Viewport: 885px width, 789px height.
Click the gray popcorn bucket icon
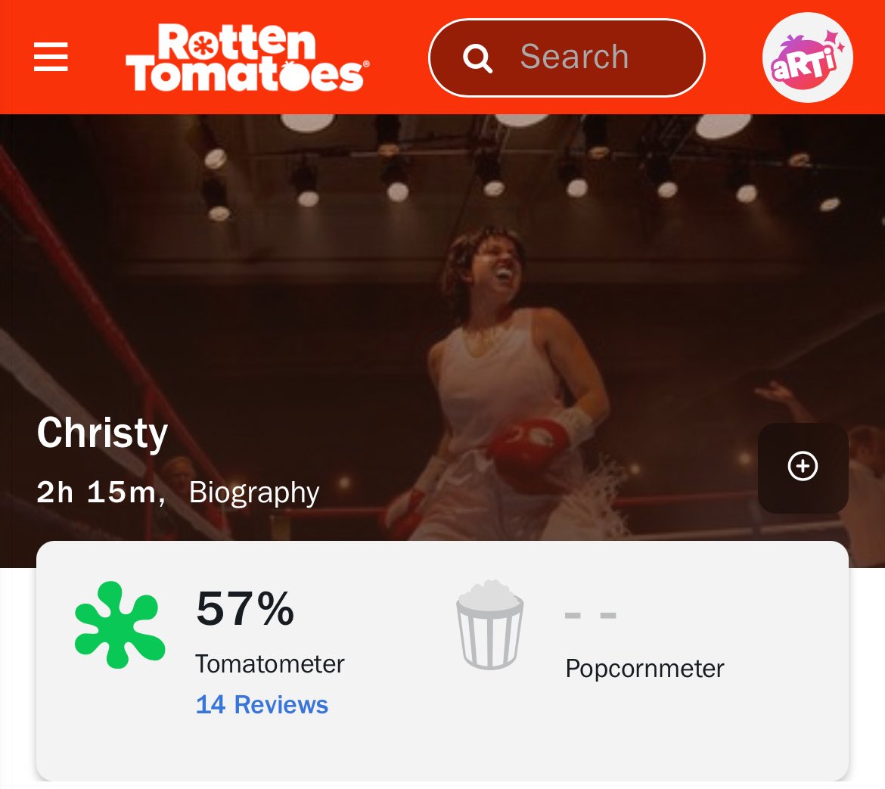pos(489,625)
